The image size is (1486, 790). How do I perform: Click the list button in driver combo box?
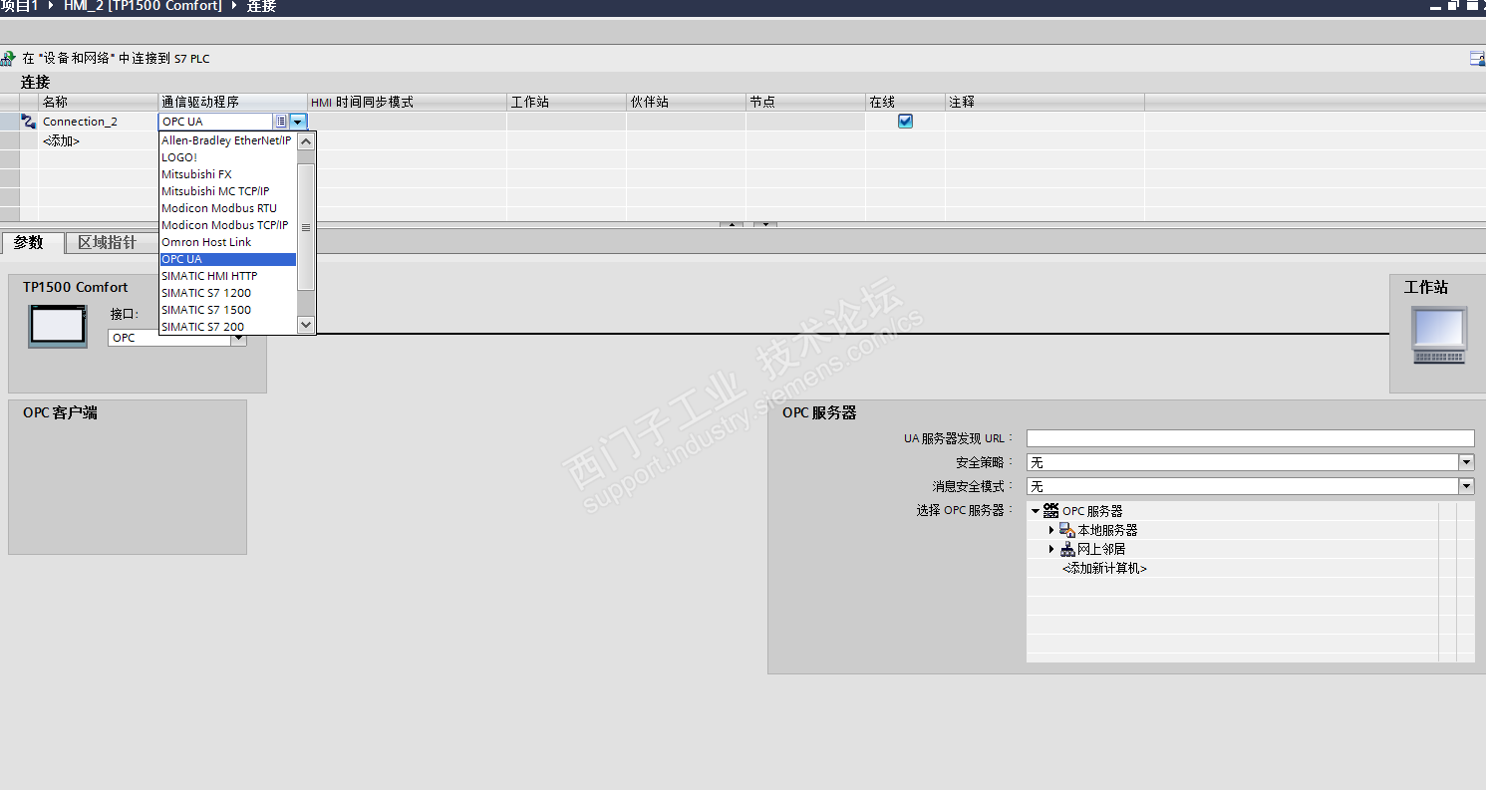coord(281,122)
